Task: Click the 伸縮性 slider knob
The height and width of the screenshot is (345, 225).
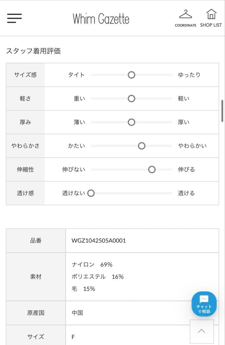Action: [x=152, y=170]
